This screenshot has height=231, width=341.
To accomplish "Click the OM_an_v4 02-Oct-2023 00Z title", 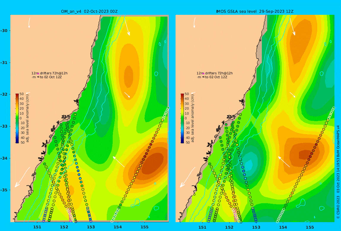I will [x=89, y=11].
